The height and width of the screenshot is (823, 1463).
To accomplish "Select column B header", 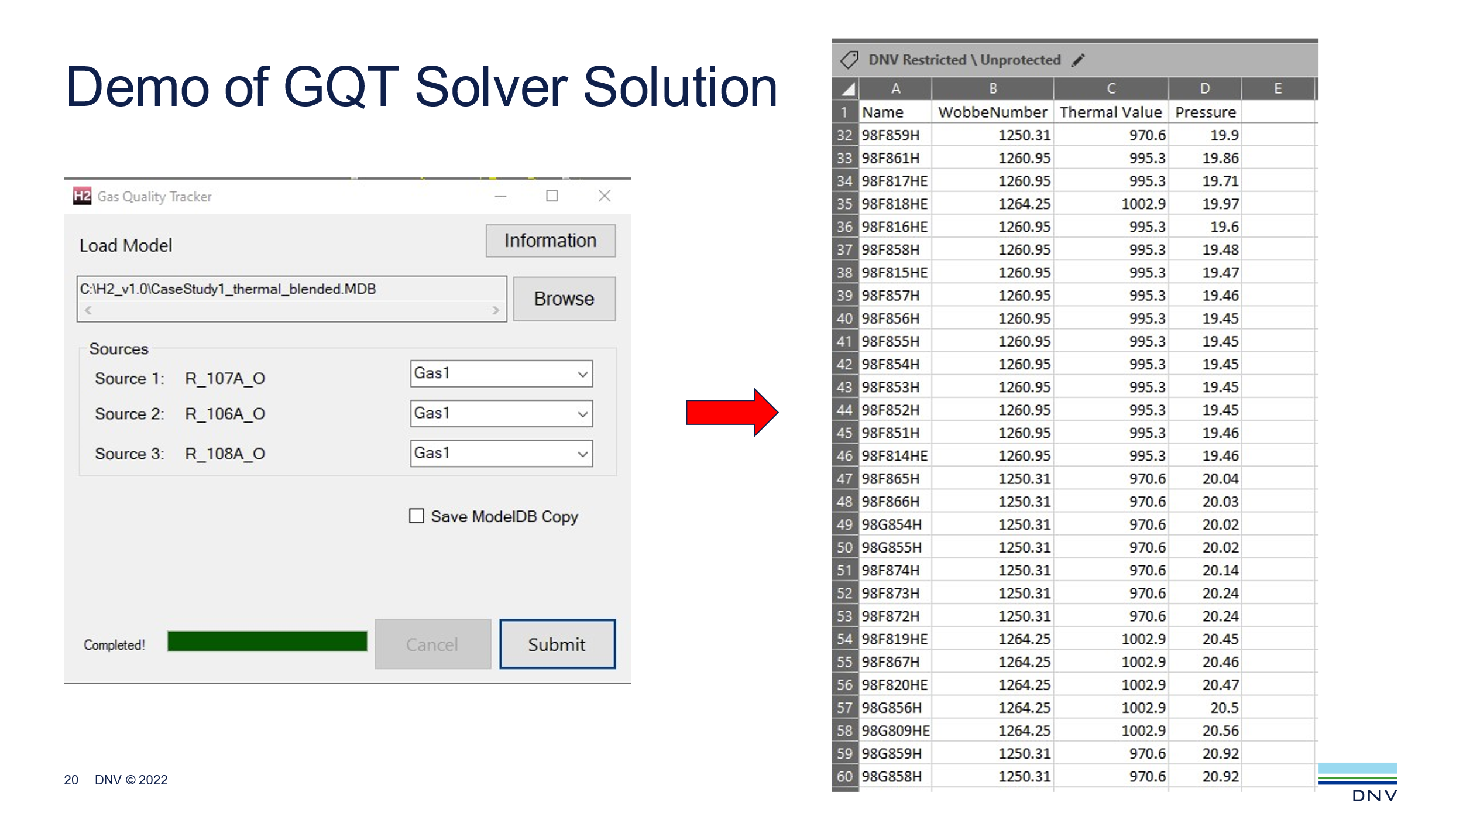I will tap(992, 89).
